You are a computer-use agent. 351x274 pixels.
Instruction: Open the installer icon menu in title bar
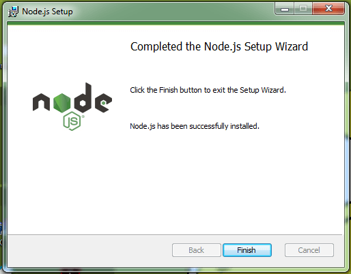coord(13,12)
